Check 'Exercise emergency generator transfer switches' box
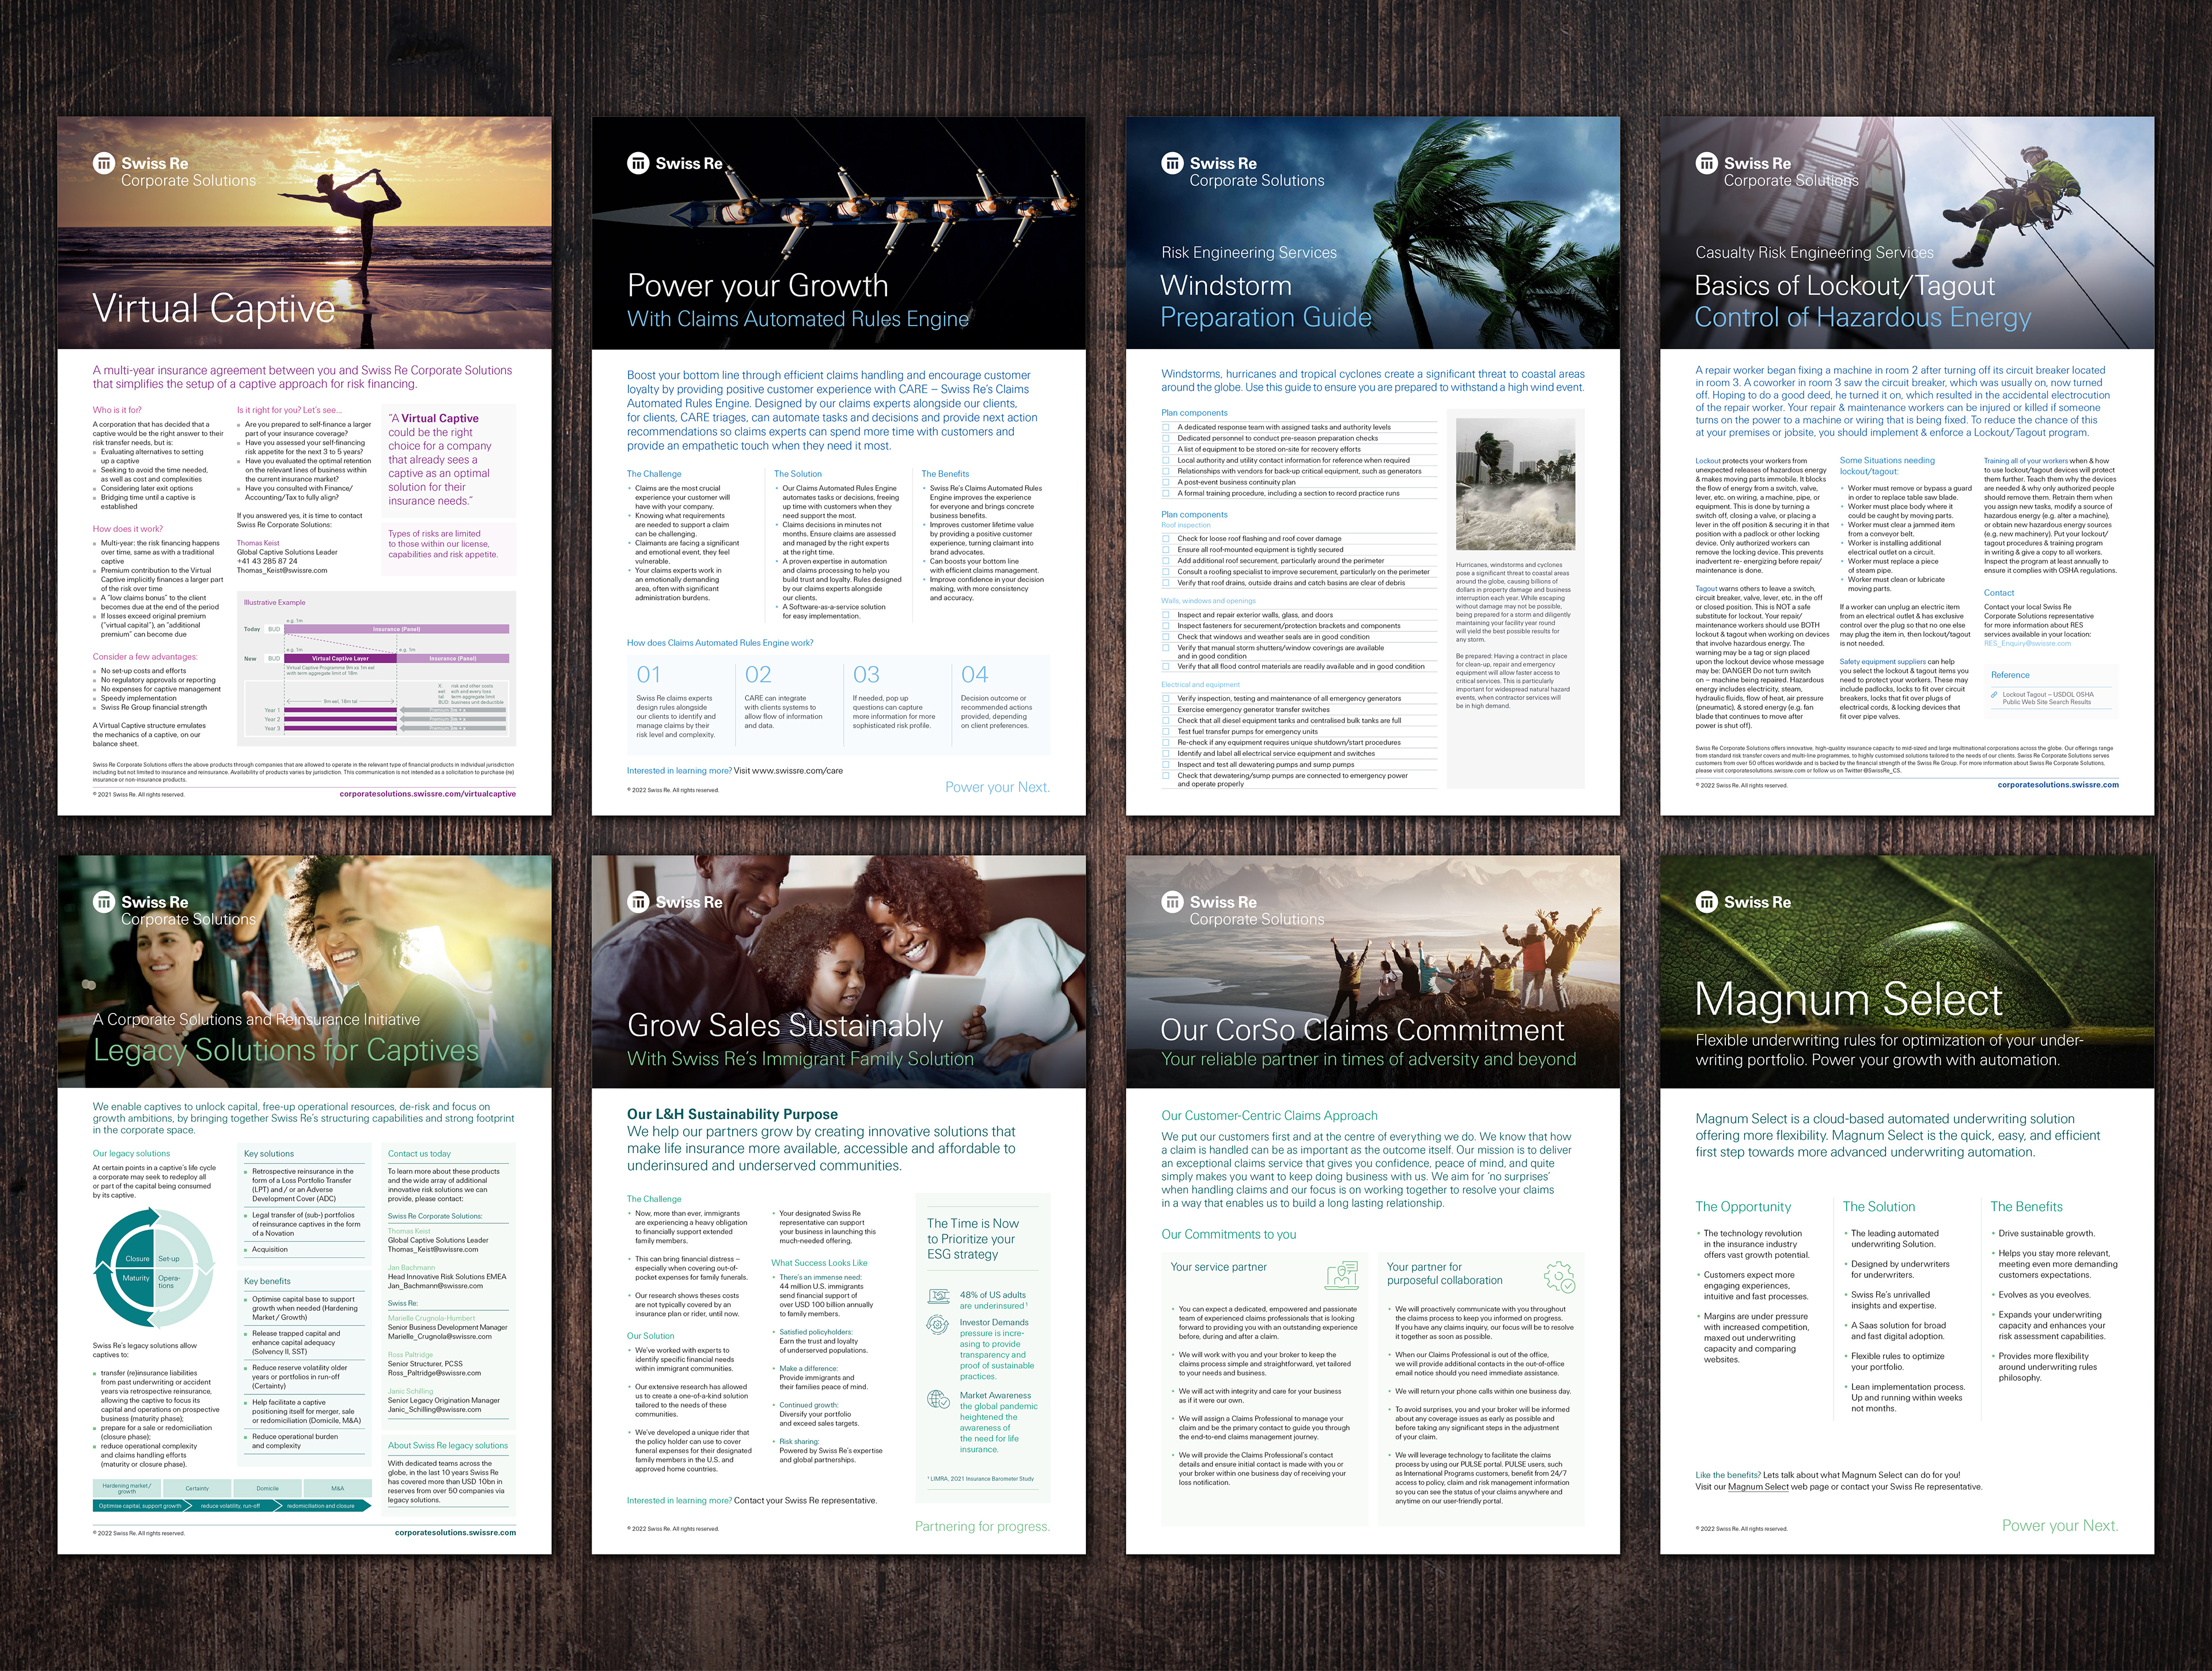Image resolution: width=2212 pixels, height=1671 pixels. click(x=1166, y=710)
